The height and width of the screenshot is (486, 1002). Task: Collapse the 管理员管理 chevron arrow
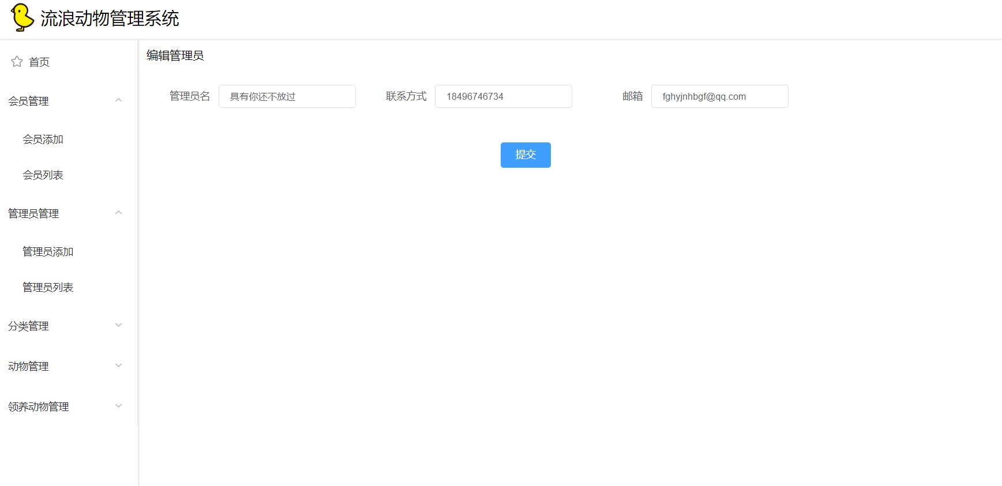pyautogui.click(x=118, y=213)
